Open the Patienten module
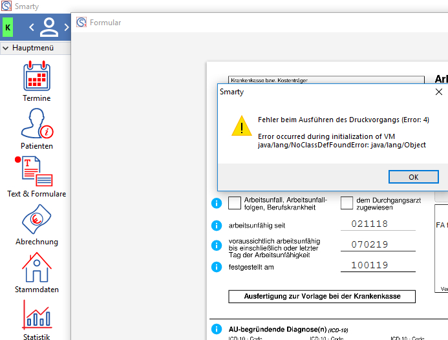This screenshot has width=448, height=340. click(37, 129)
